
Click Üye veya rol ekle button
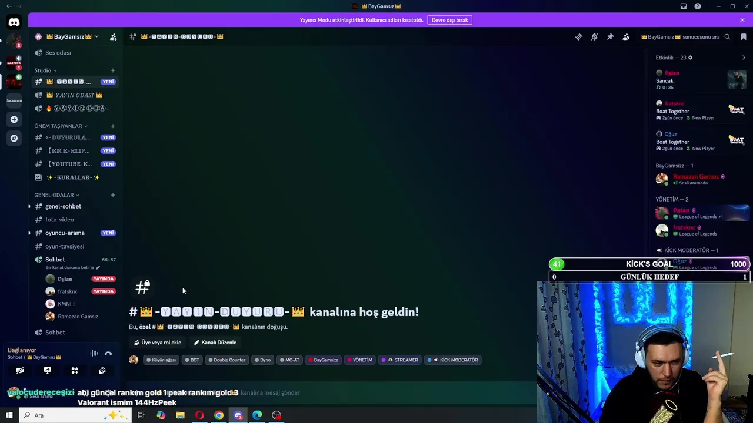click(157, 343)
